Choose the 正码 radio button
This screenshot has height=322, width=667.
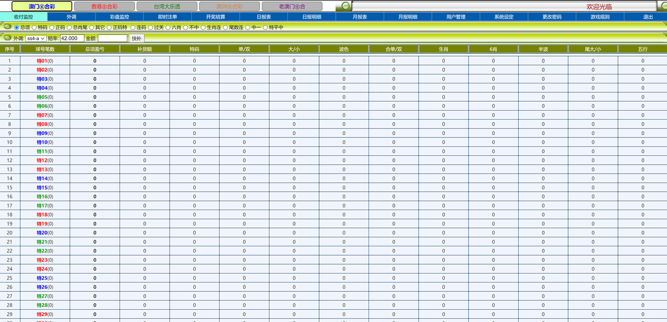52,27
